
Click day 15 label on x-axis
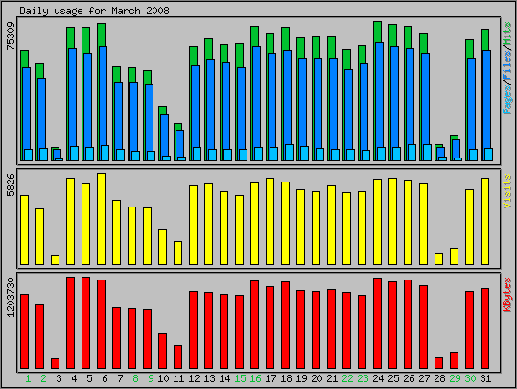pyautogui.click(x=240, y=378)
